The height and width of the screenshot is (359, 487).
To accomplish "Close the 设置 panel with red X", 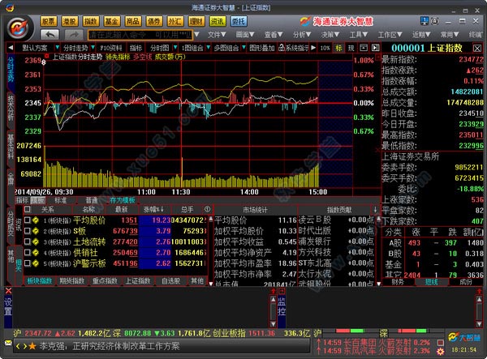I will point(8,290).
